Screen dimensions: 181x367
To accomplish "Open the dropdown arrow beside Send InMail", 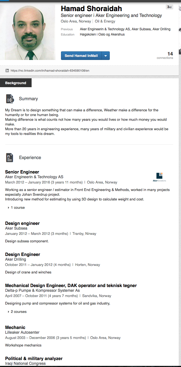I will pyautogui.click(x=106, y=56).
